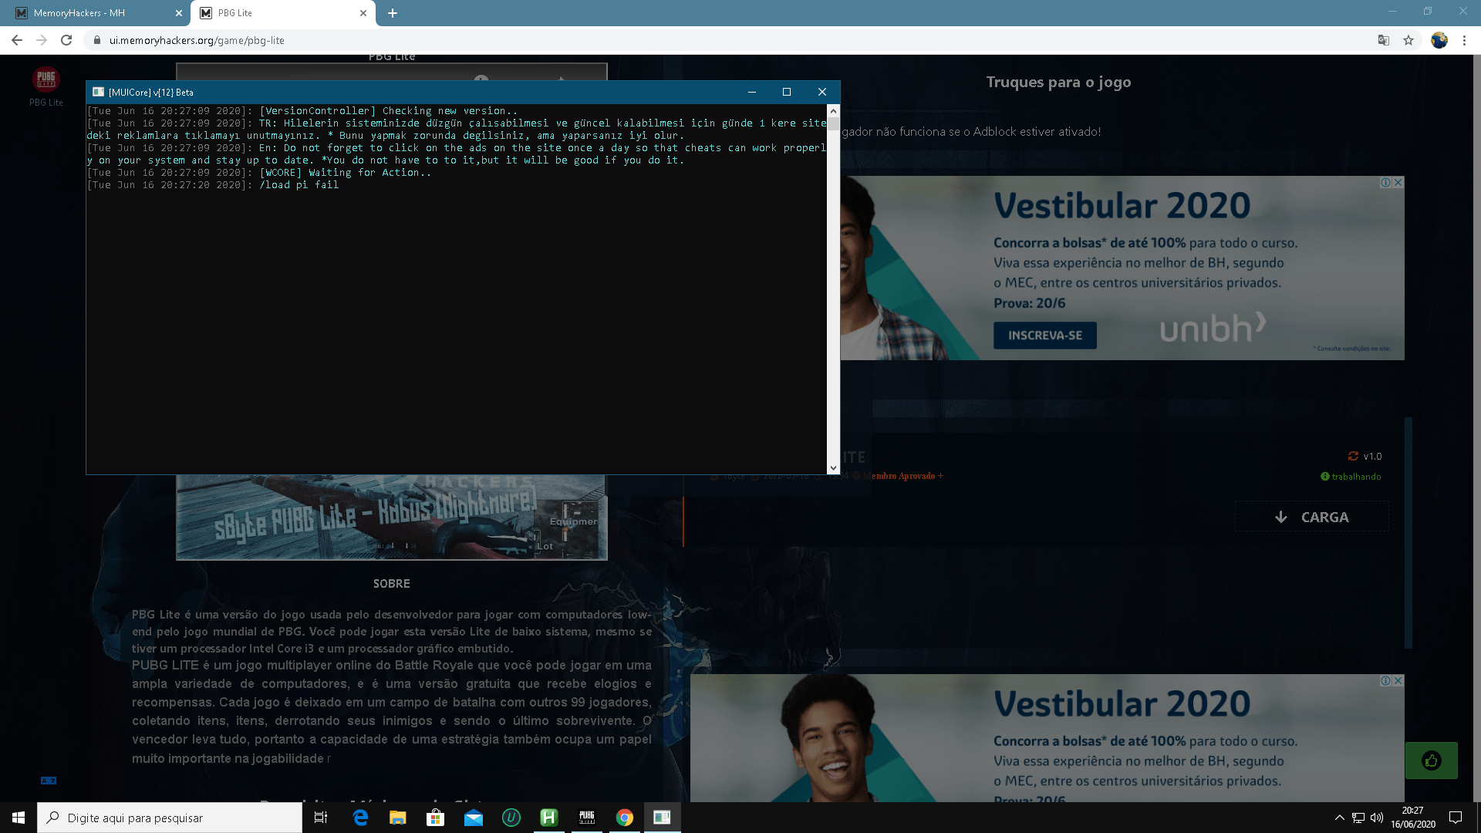The width and height of the screenshot is (1481, 833).
Task: Open the green H app in taskbar
Action: point(549,818)
